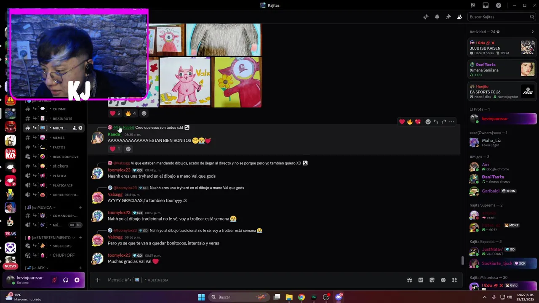539x303 pixels.
Task: Open the Discord inbox icon
Action: coord(486,5)
